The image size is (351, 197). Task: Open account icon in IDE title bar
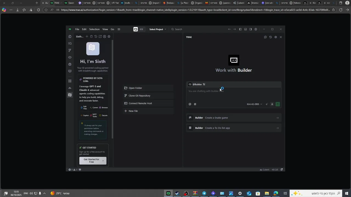tap(256, 29)
